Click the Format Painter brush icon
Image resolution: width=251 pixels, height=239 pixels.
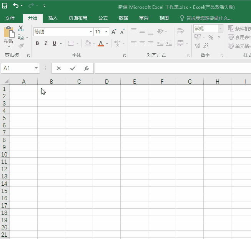coord(21,46)
